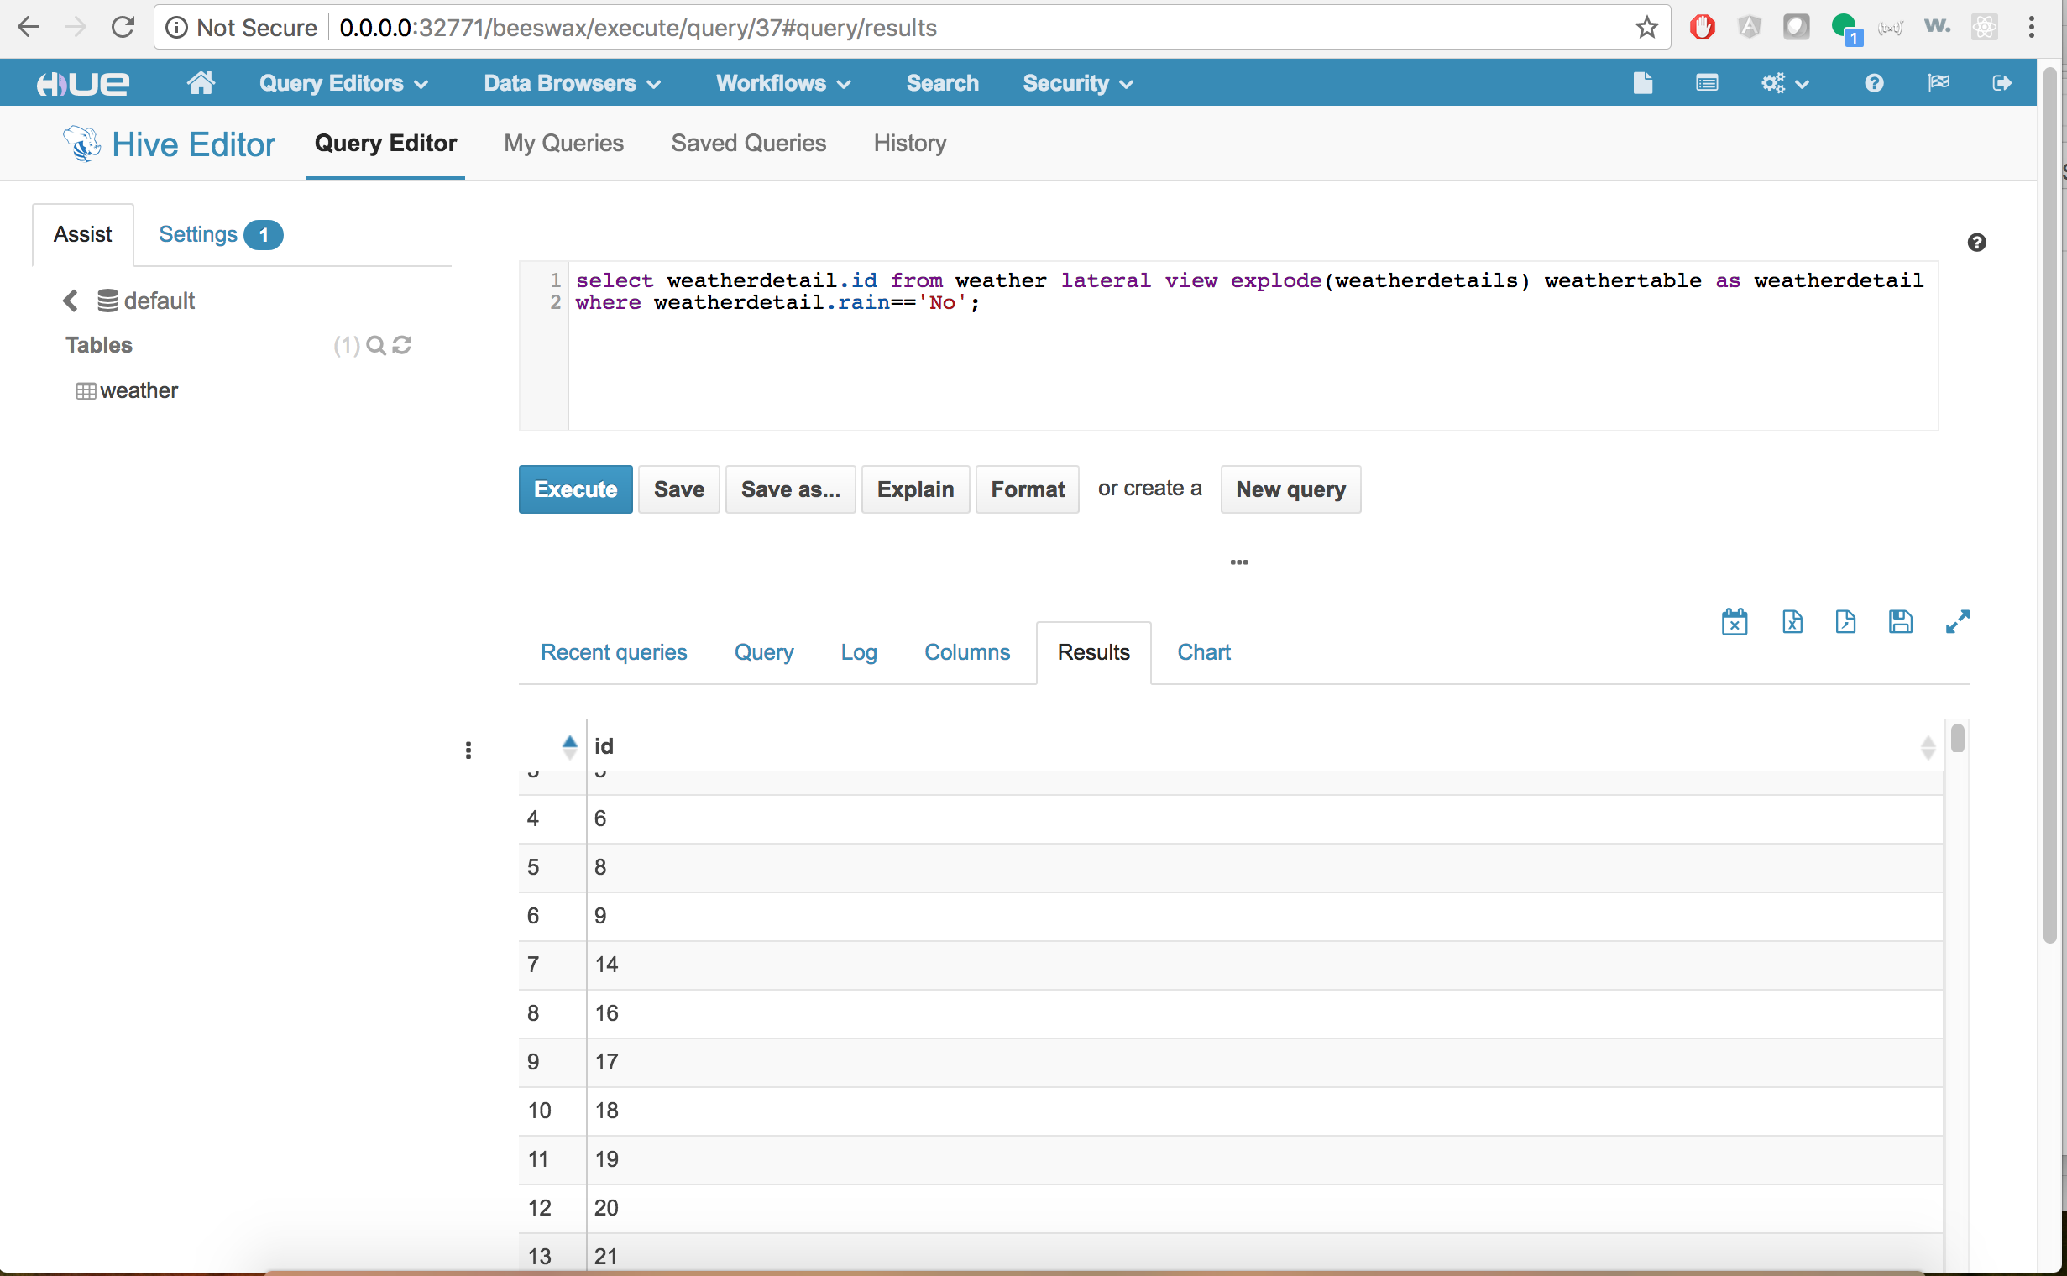Switch to the Chart tab
Image resolution: width=2067 pixels, height=1276 pixels.
pos(1204,652)
